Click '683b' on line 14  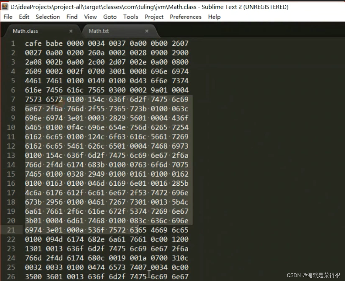point(96,165)
